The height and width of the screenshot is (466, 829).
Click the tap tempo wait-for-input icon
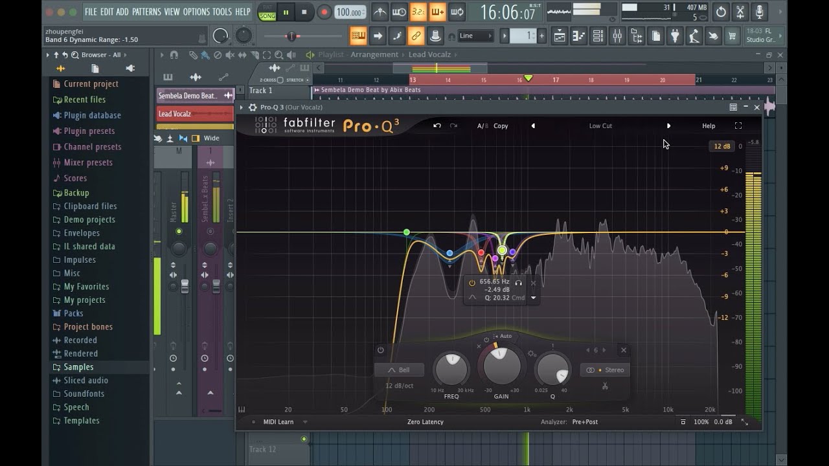point(400,12)
